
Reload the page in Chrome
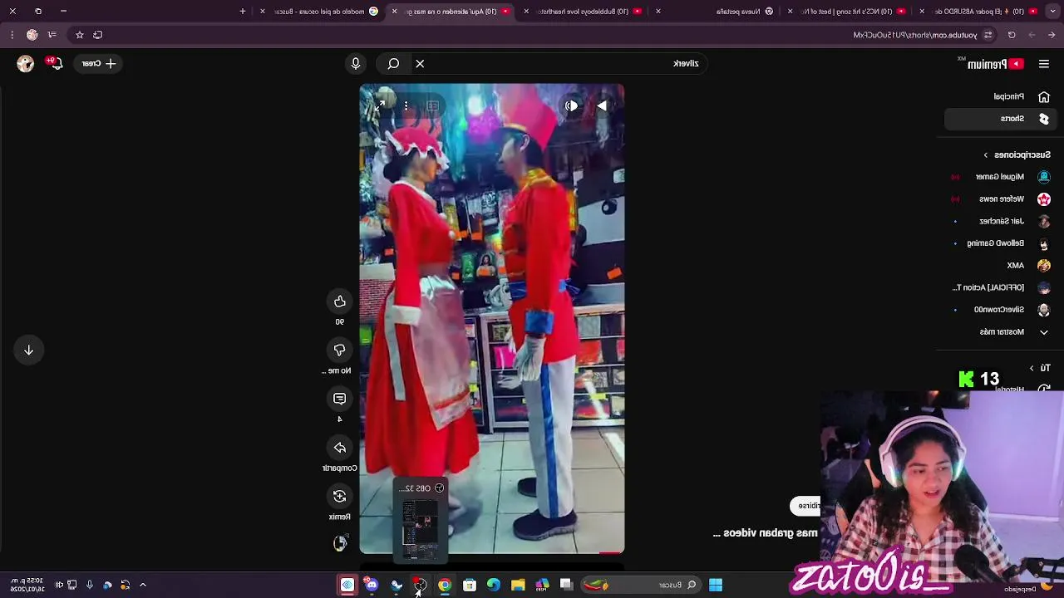[1012, 35]
